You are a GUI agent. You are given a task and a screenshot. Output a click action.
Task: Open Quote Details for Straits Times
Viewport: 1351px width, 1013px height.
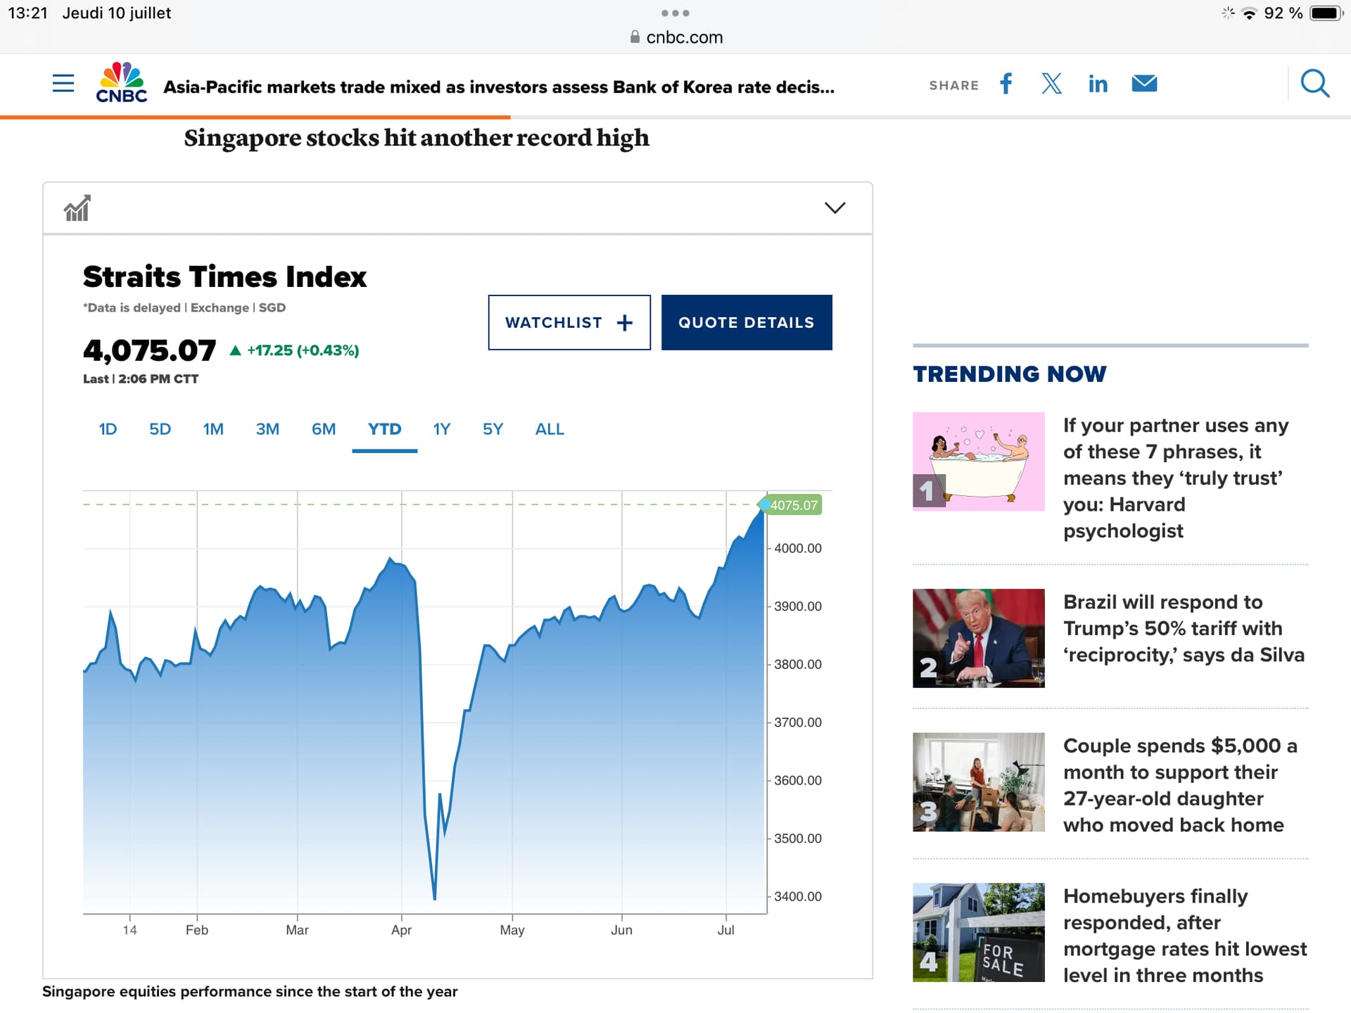[747, 322]
